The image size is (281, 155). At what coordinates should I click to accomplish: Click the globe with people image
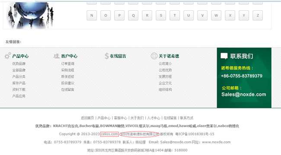(x=30, y=15)
